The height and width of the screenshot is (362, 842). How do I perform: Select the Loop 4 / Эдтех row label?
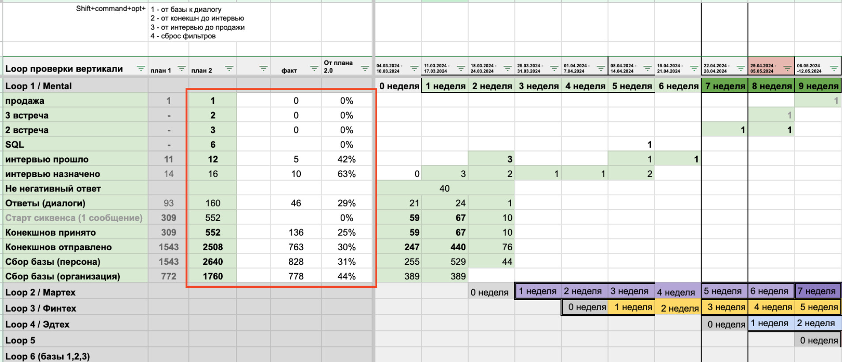(37, 324)
